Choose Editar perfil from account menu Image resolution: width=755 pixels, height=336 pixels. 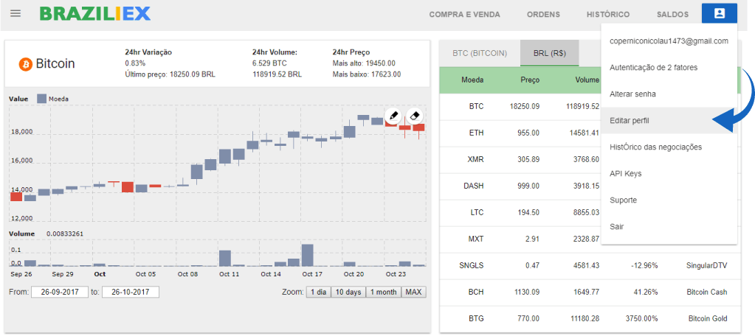click(x=630, y=120)
